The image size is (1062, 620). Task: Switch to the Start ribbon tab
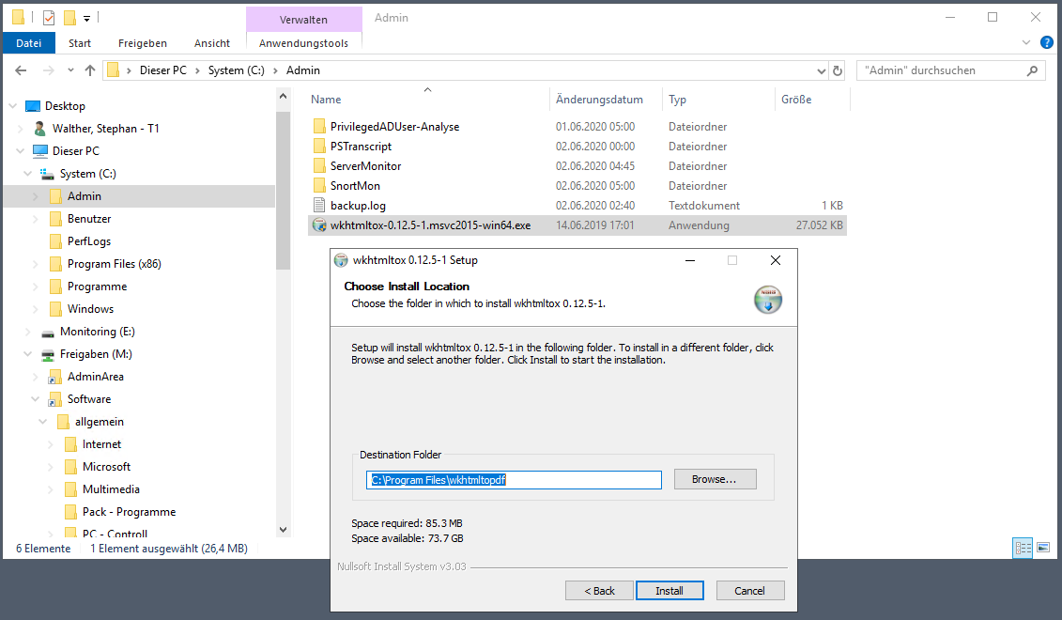click(79, 42)
